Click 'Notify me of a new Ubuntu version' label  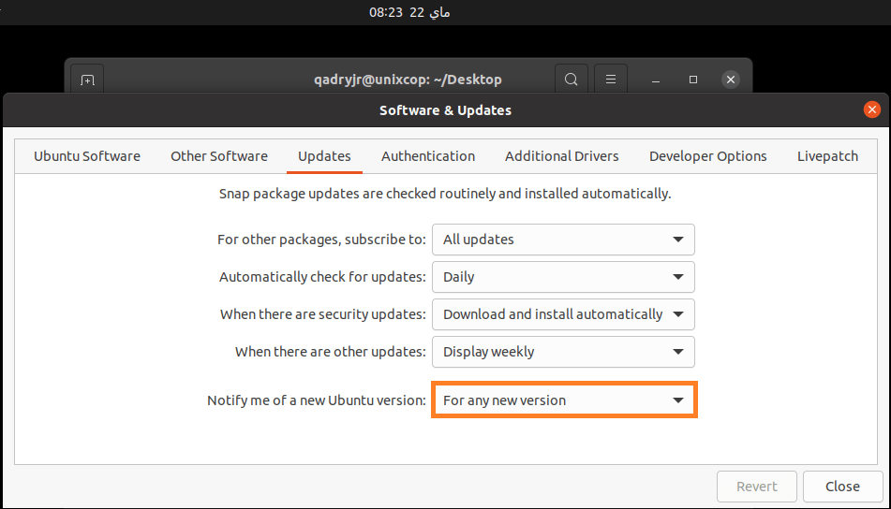317,400
